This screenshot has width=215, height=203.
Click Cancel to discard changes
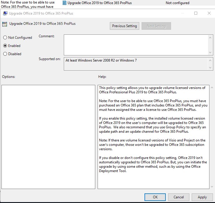tap(179, 197)
